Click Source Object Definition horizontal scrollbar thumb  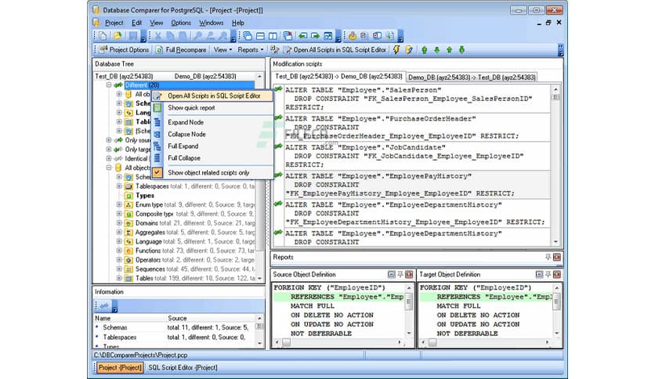[x=286, y=342]
